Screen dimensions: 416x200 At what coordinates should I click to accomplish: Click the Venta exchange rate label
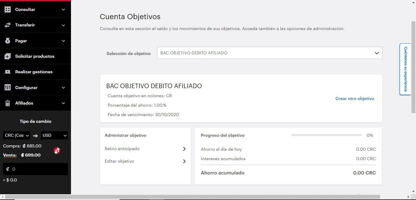tap(10, 155)
